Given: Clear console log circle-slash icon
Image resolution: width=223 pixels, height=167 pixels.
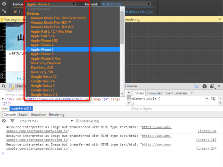Looking at the screenshot, I should point(4,121).
